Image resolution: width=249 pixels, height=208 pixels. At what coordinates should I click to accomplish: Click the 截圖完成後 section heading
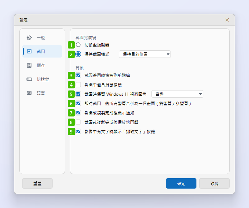point(86,38)
